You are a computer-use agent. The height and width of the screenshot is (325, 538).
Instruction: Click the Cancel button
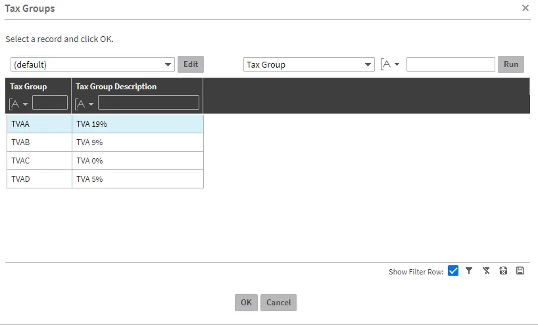[278, 303]
